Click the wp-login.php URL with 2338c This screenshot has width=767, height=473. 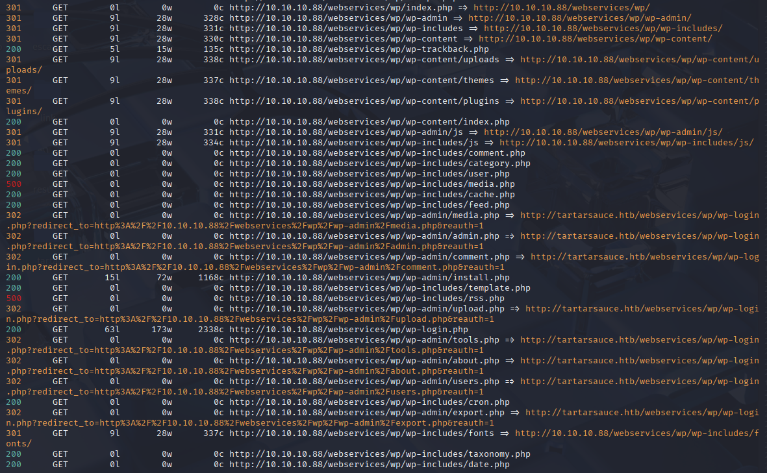click(349, 330)
